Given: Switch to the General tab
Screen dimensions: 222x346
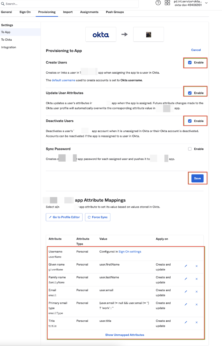Looking at the screenshot, I should click(x=7, y=12).
